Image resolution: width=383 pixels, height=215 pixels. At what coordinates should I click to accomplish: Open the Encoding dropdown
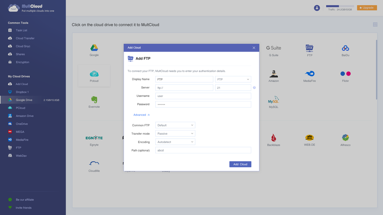click(x=175, y=142)
